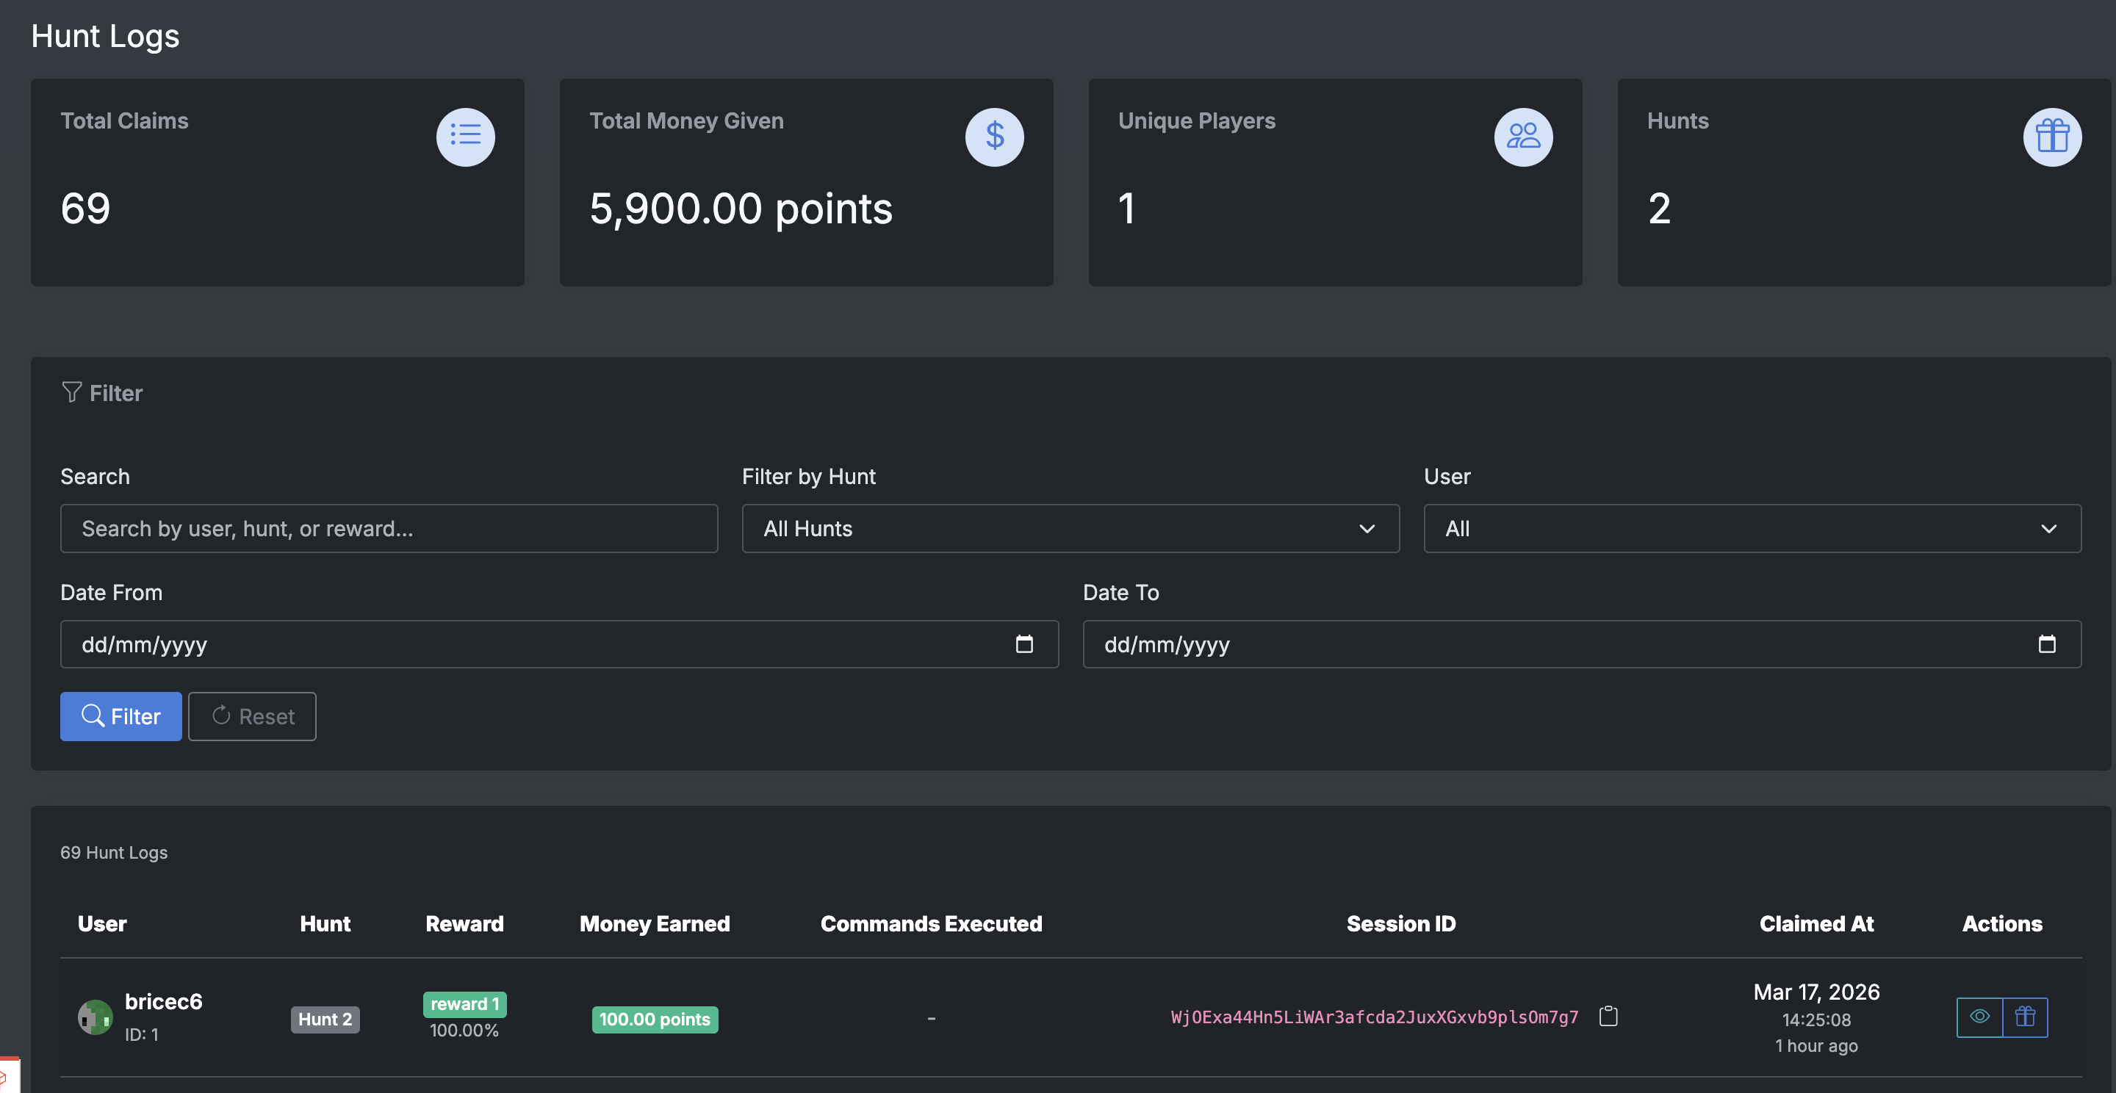Click the reward 1 green badge
2116x1093 pixels.
click(x=464, y=1003)
